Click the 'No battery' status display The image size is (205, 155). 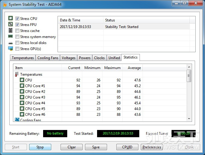point(55,133)
